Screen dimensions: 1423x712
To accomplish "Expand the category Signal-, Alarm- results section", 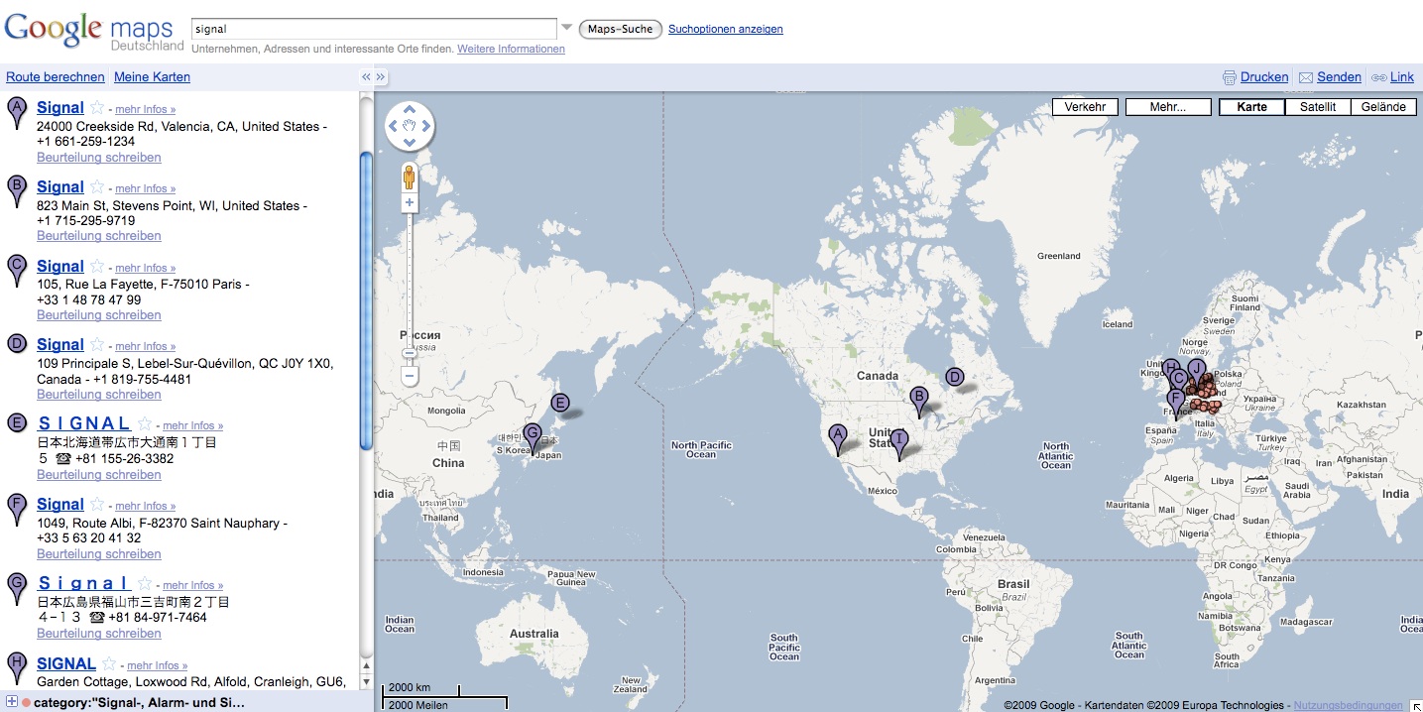I will tap(12, 702).
